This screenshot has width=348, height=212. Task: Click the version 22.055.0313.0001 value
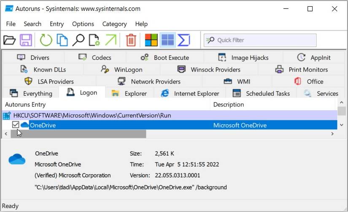(177, 175)
